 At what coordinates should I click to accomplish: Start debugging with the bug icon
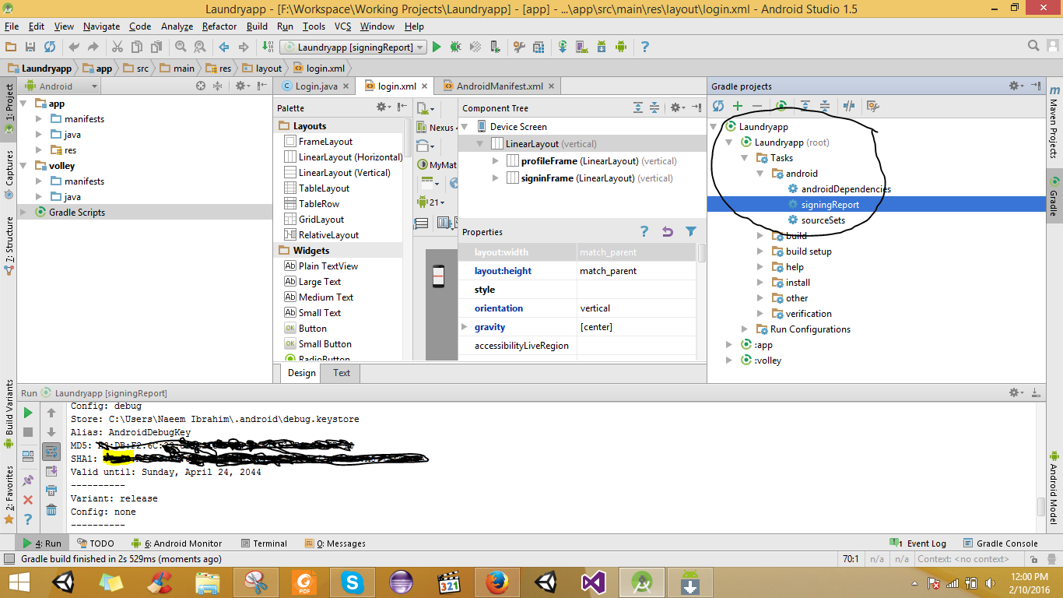455,47
